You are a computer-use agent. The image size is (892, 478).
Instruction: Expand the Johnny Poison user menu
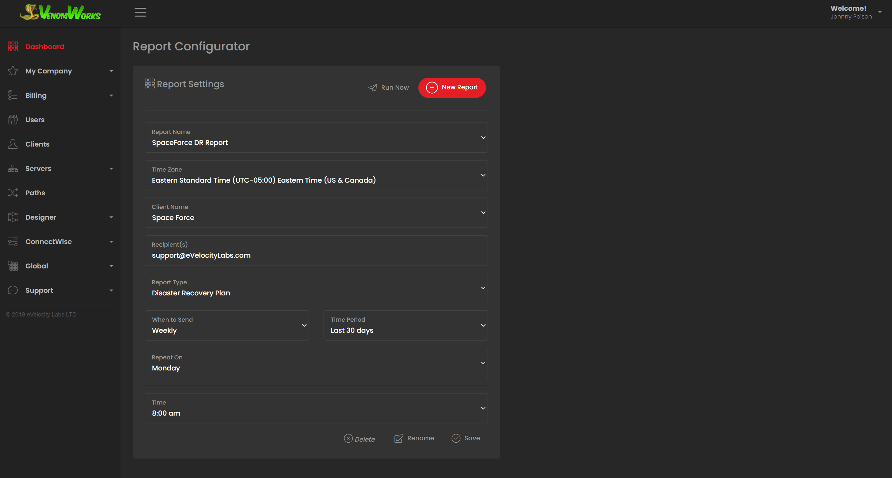point(880,12)
